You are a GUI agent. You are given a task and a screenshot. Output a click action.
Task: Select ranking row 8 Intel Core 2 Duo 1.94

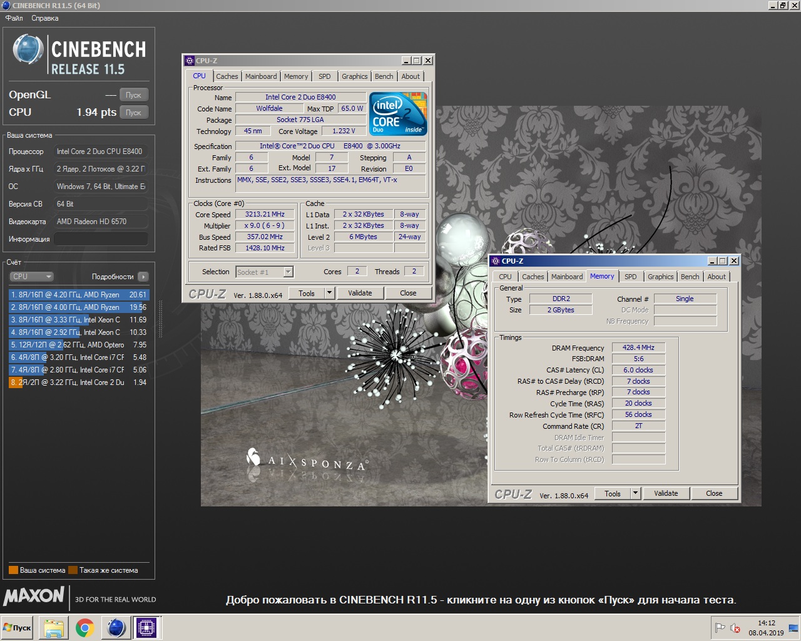[x=79, y=382]
